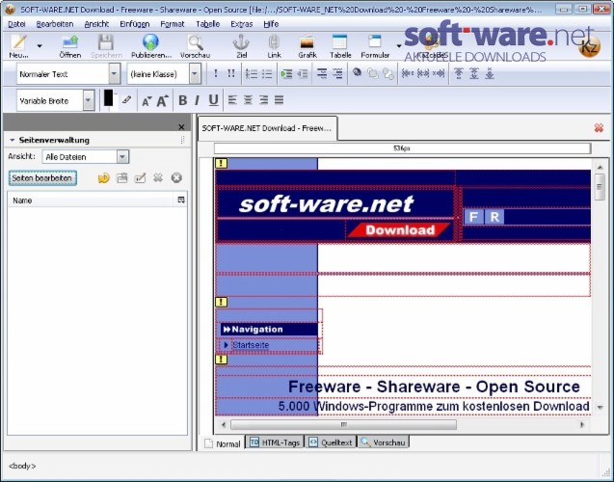Image resolution: width=614 pixels, height=482 pixels.
Task: Open the dropdown arrow beside Formular
Action: [399, 46]
